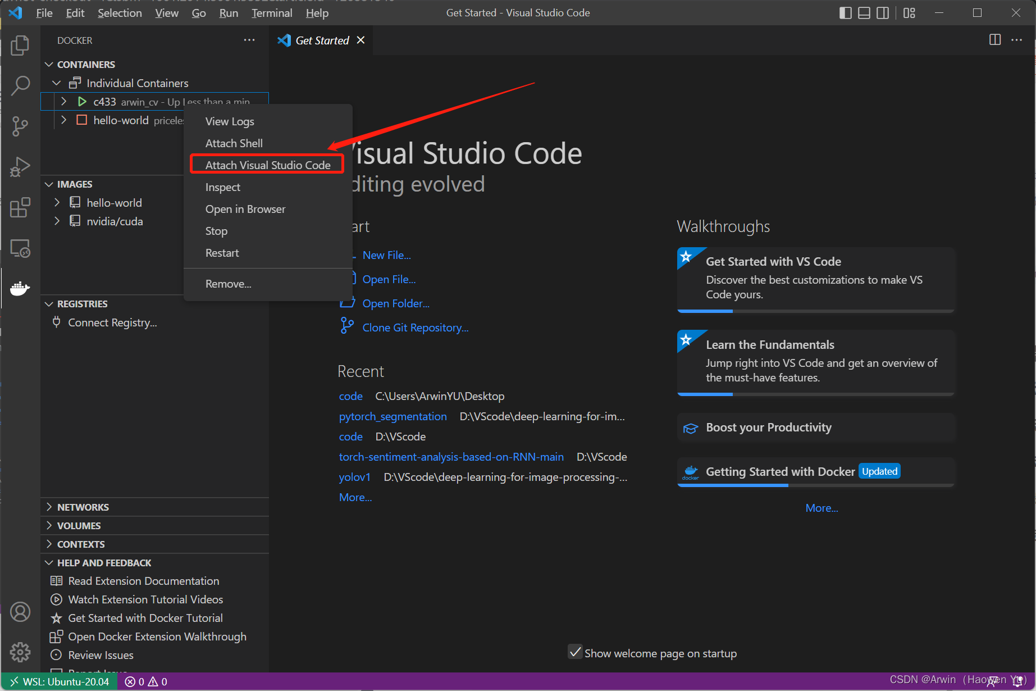Expand the NETWORKS section
Viewport: 1036px width, 691px height.
tap(49, 507)
